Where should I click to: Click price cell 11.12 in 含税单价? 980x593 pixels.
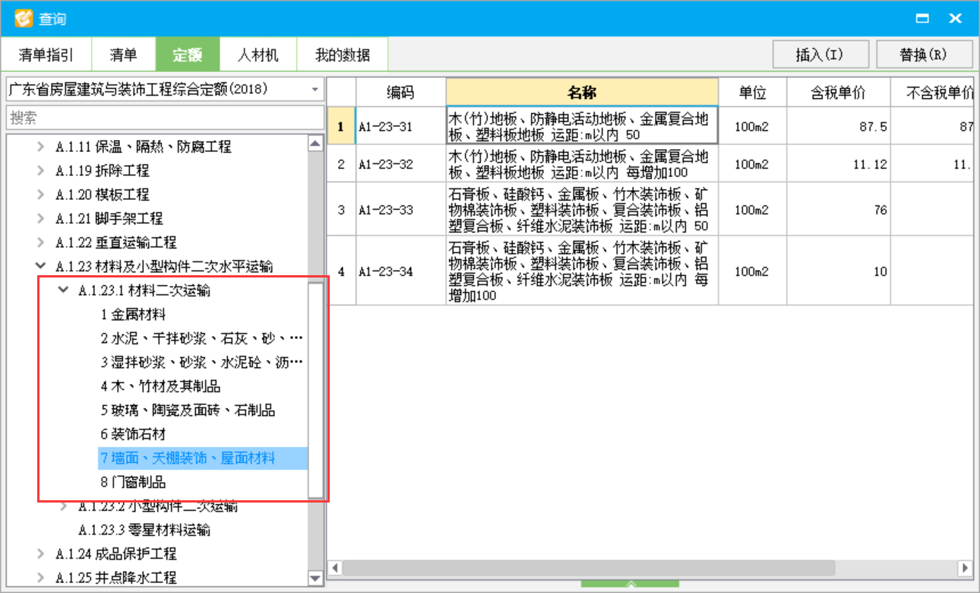tap(838, 163)
